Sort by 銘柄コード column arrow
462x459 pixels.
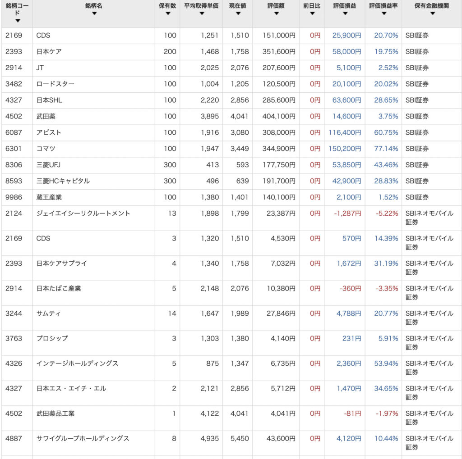point(18,21)
